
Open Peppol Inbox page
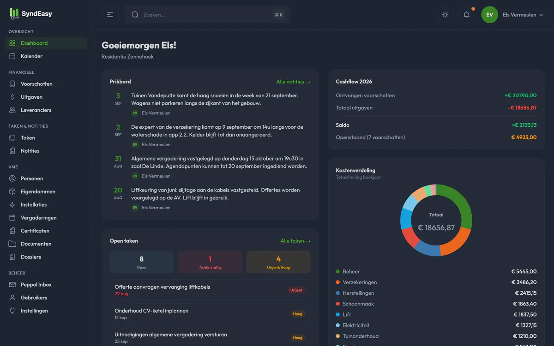tap(46, 285)
